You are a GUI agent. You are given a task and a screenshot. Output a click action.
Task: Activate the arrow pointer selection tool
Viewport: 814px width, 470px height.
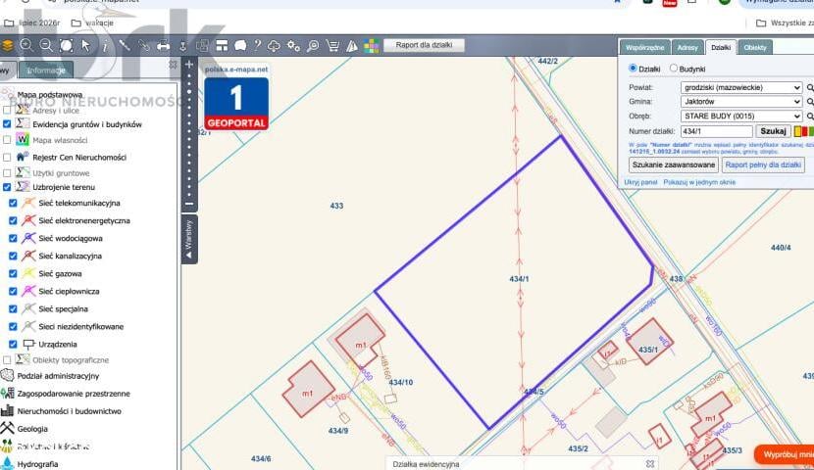pyautogui.click(x=85, y=46)
